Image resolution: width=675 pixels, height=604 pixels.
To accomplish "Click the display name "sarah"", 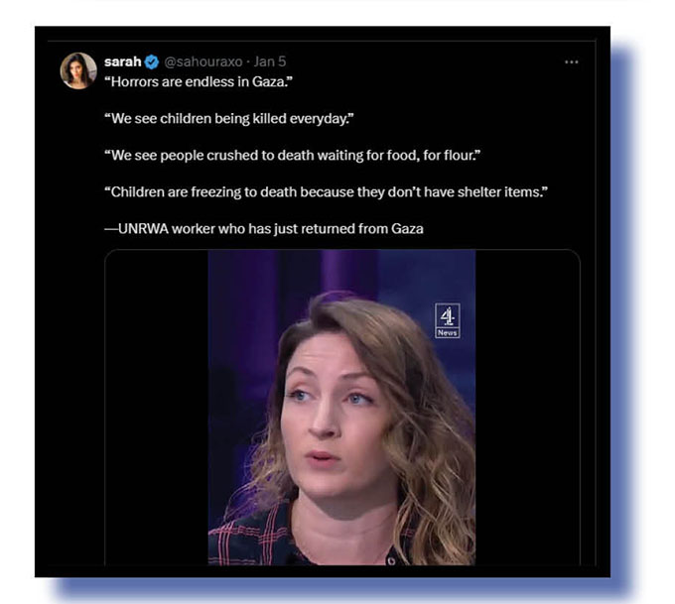I will pos(123,61).
